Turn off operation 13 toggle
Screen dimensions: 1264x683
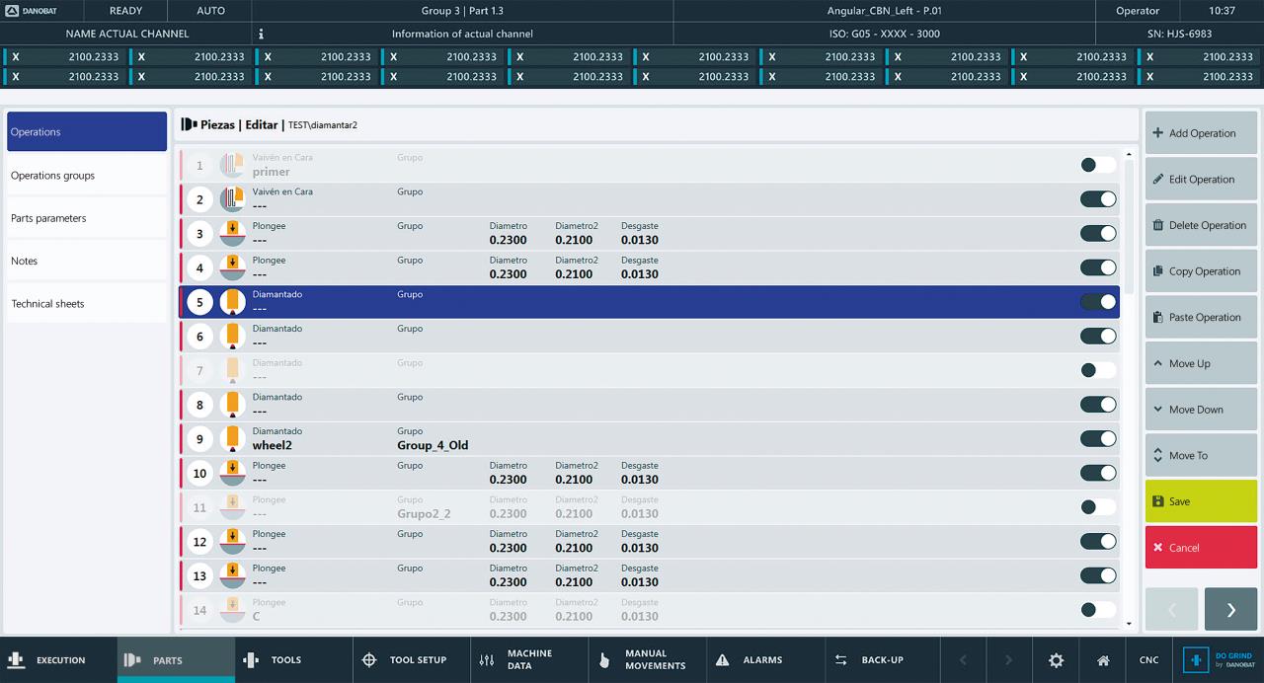pos(1098,575)
